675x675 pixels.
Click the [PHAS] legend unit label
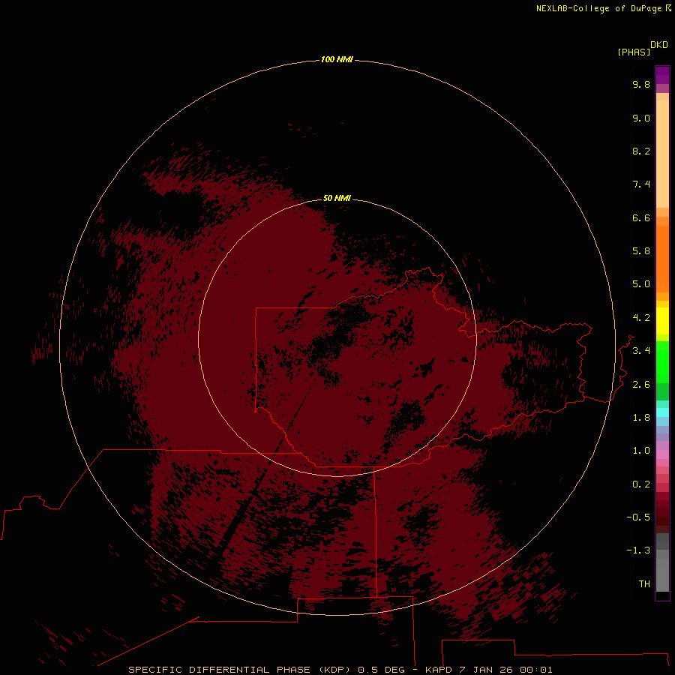point(634,52)
